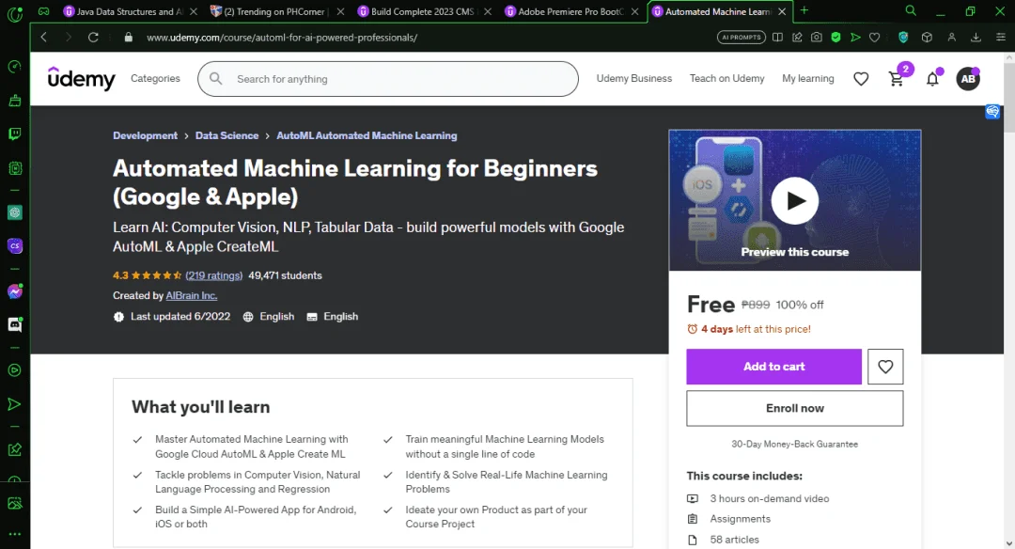Open sidebar three-dots more options
This screenshot has height=549, width=1015.
click(14, 534)
